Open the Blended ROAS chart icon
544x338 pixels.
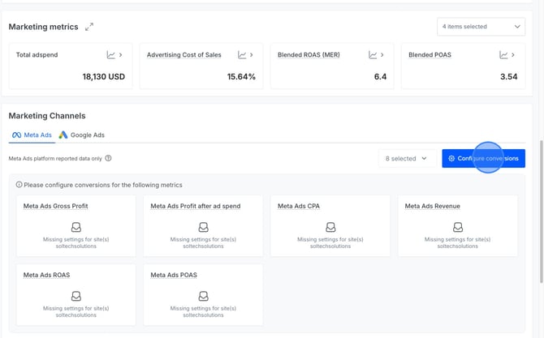coord(373,55)
